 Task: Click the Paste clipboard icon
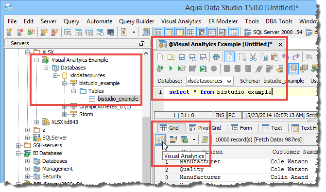[x=275, y=57]
